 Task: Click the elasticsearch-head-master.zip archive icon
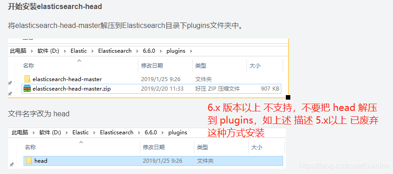(x=27, y=88)
